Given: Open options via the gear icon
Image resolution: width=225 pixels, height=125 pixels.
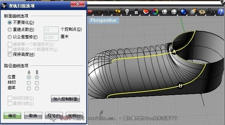Looking at the screenshot, I should (x=202, y=12).
